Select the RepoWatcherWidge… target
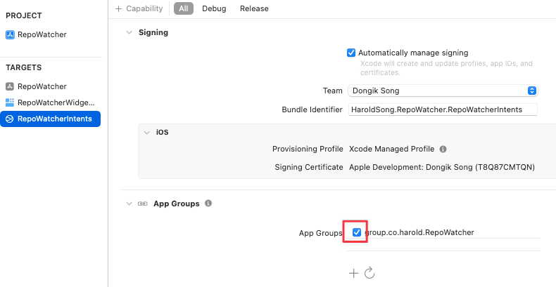This screenshot has height=287, width=556. click(x=51, y=102)
